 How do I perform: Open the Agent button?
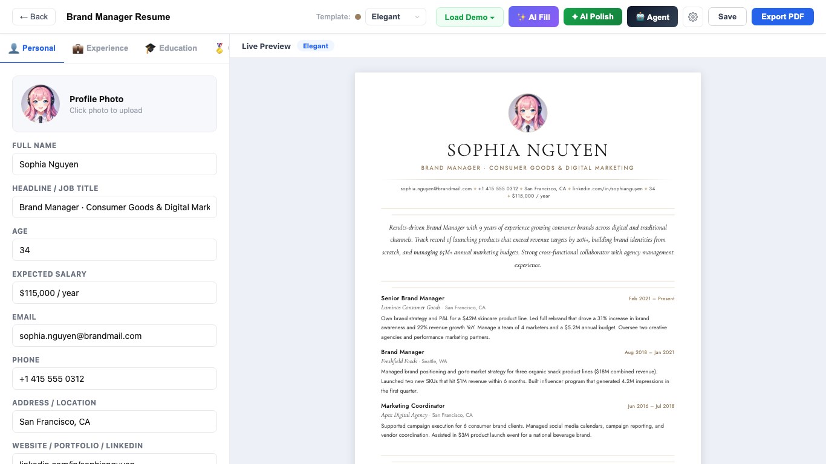[652, 17]
